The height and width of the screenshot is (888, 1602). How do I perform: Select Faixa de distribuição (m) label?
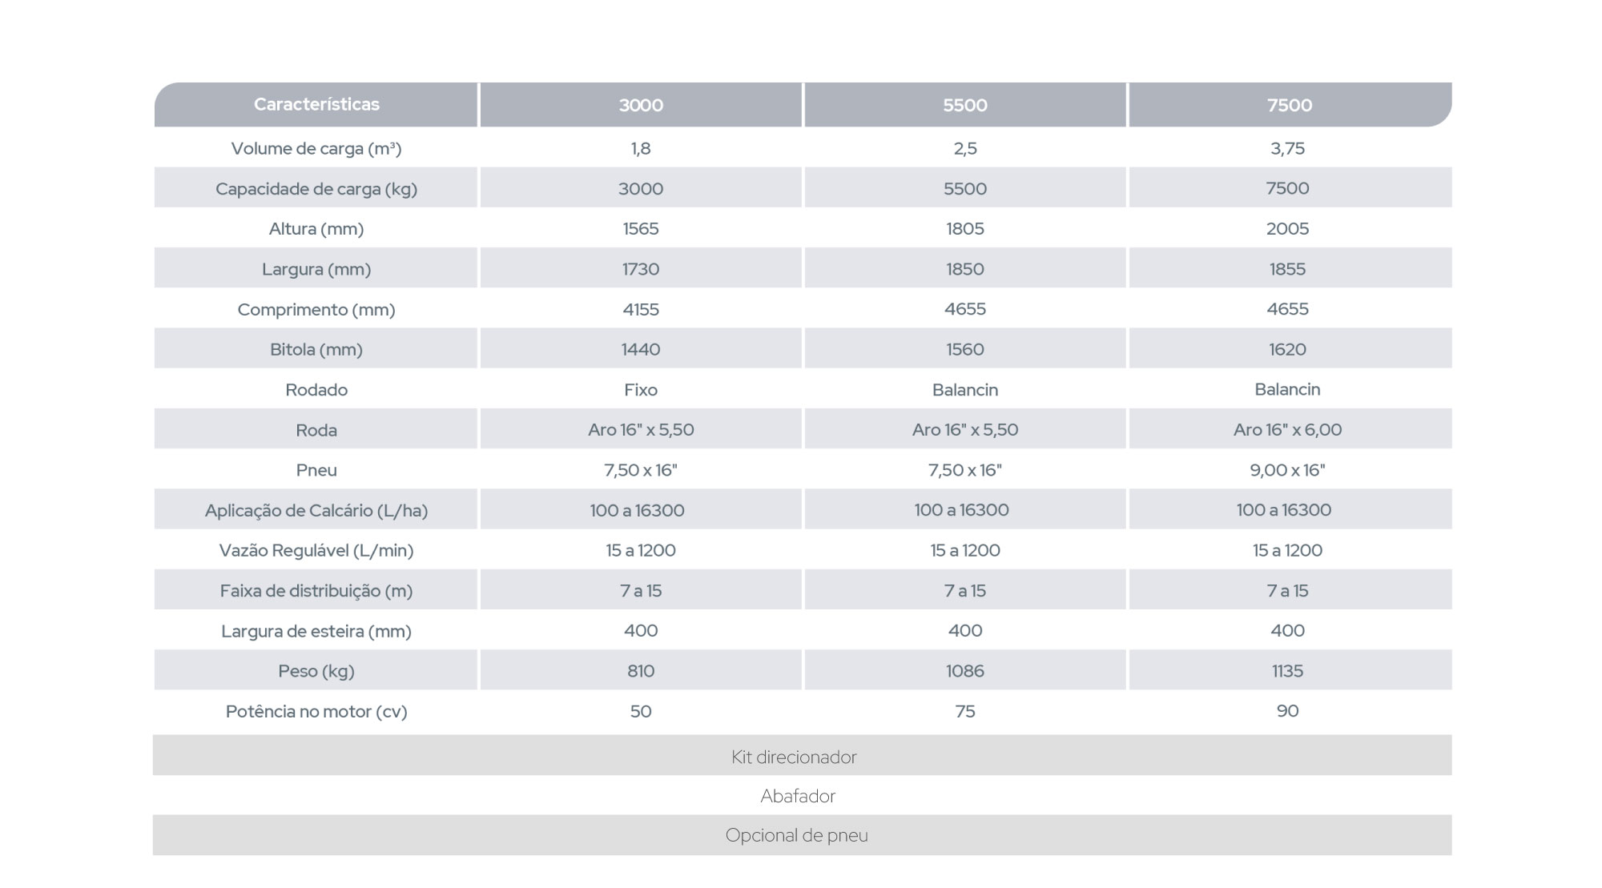pos(316,591)
